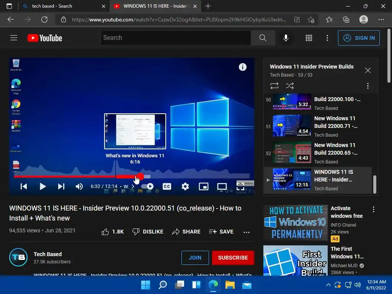Open The First Windows 11 video title
The width and height of the screenshot is (392, 294).
(347, 253)
